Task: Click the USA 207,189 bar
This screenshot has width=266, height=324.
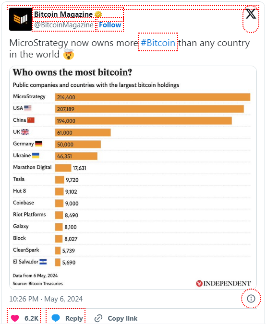Action: (149, 109)
